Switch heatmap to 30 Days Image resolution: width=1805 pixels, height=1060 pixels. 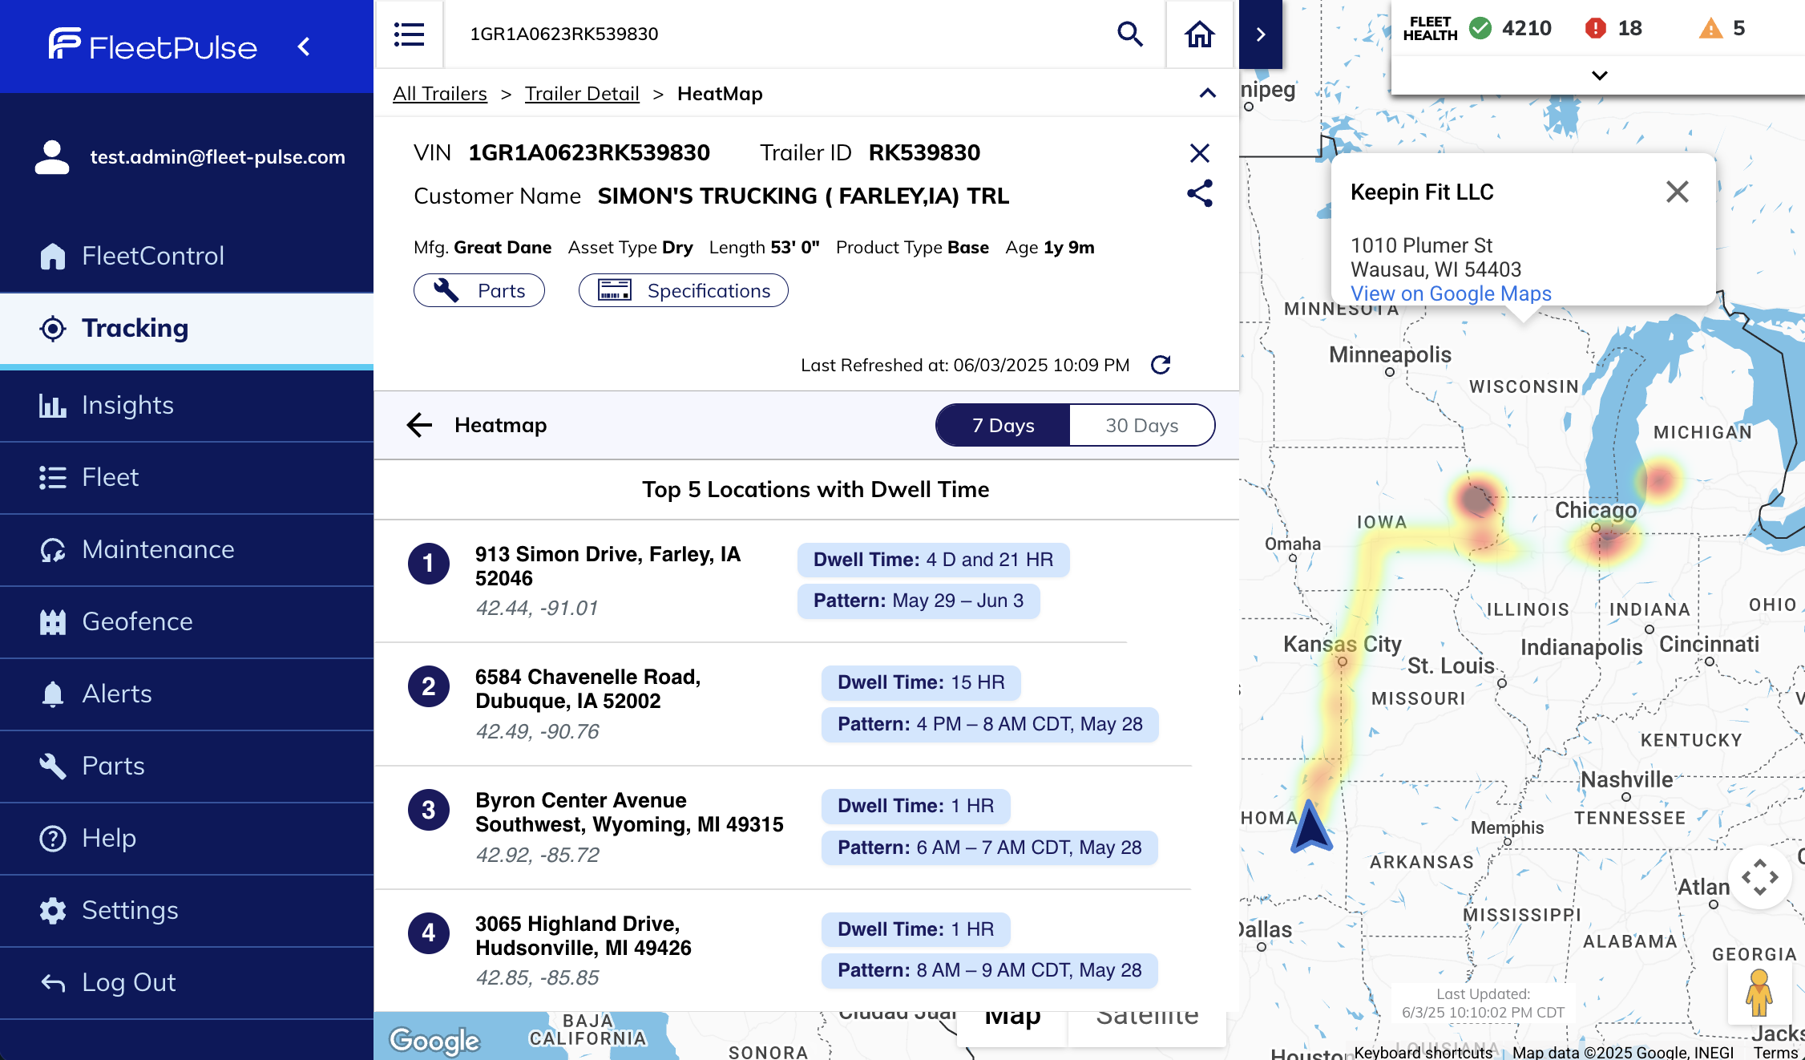(x=1141, y=425)
